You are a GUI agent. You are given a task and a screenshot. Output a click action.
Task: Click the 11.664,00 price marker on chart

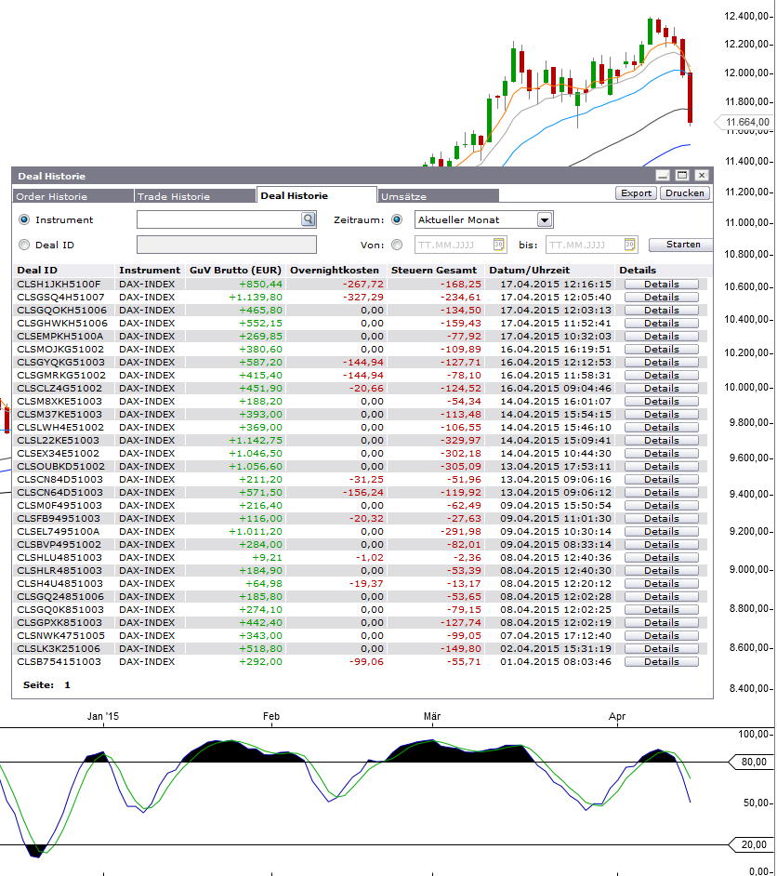pyautogui.click(x=745, y=123)
